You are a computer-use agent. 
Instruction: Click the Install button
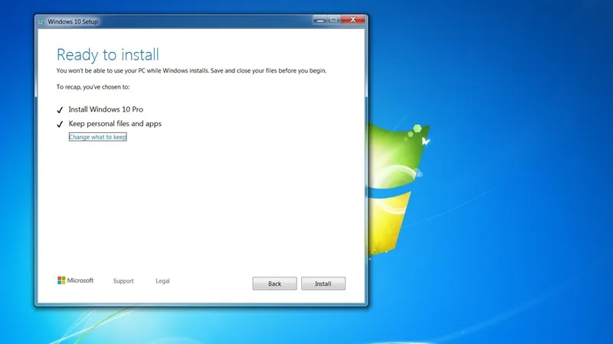323,284
